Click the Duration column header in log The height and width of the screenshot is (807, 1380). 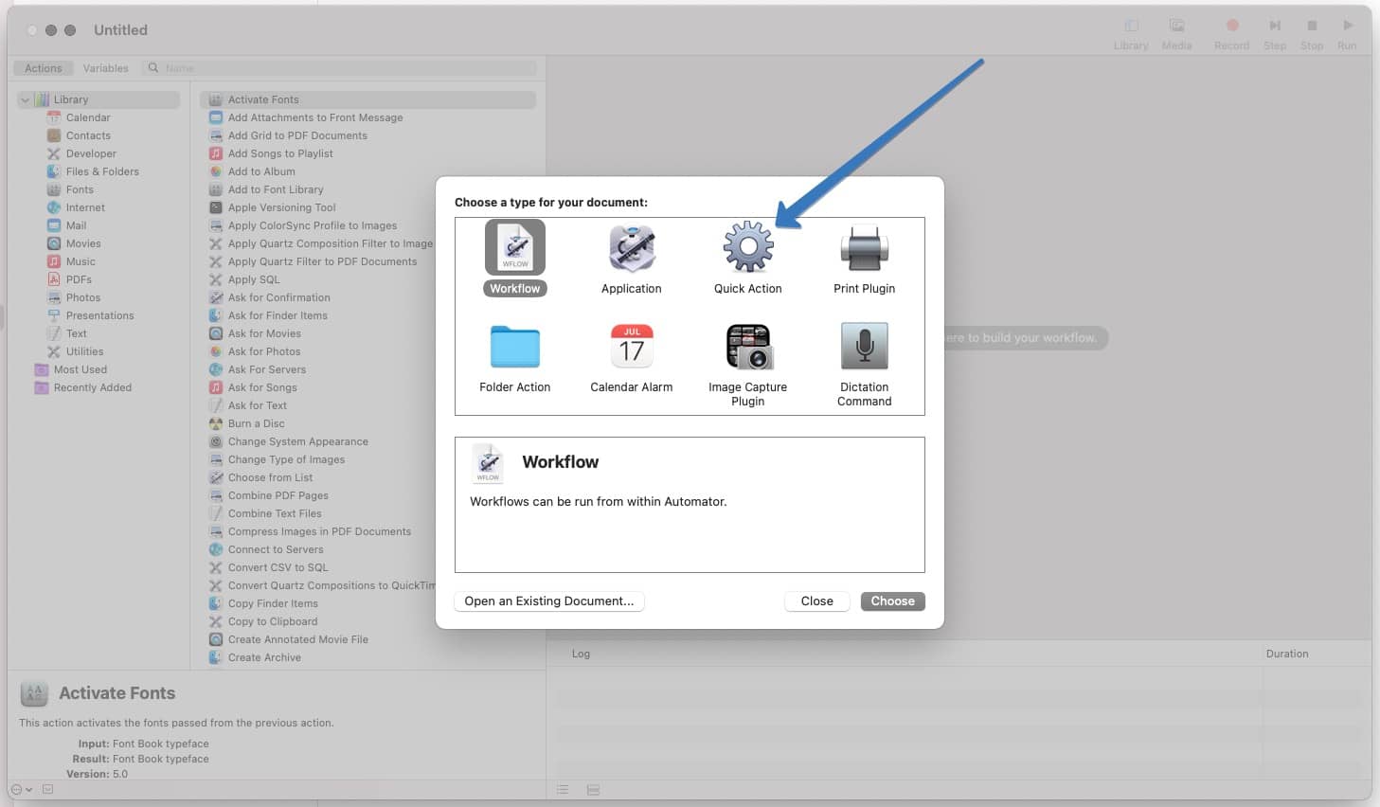[1287, 654]
